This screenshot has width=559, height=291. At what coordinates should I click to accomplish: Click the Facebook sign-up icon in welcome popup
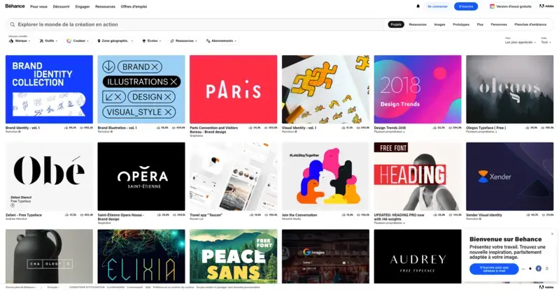click(x=538, y=269)
